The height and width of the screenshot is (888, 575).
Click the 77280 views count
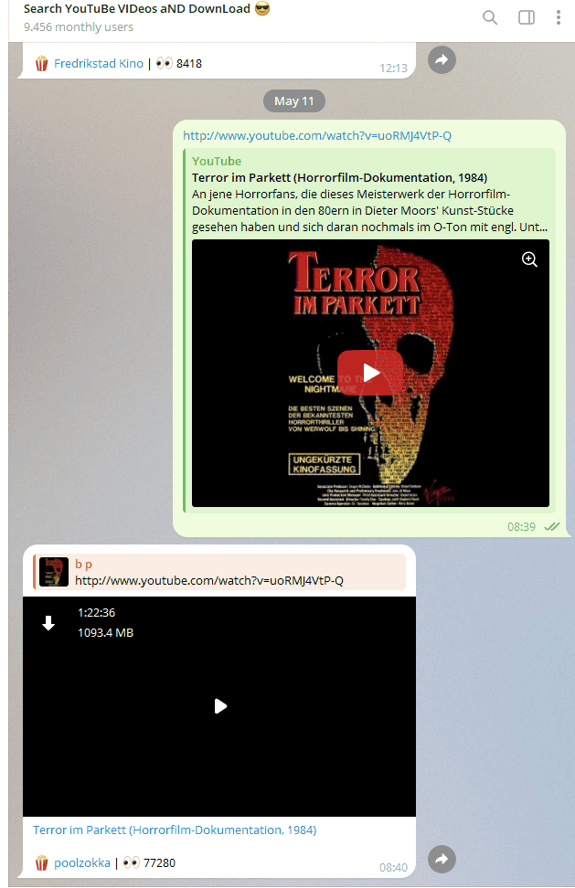pyautogui.click(x=159, y=862)
